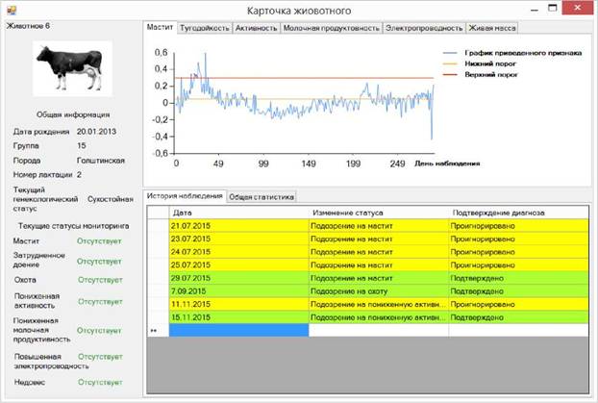
Task: Click the application icon in title bar
Action: [x=12, y=10]
